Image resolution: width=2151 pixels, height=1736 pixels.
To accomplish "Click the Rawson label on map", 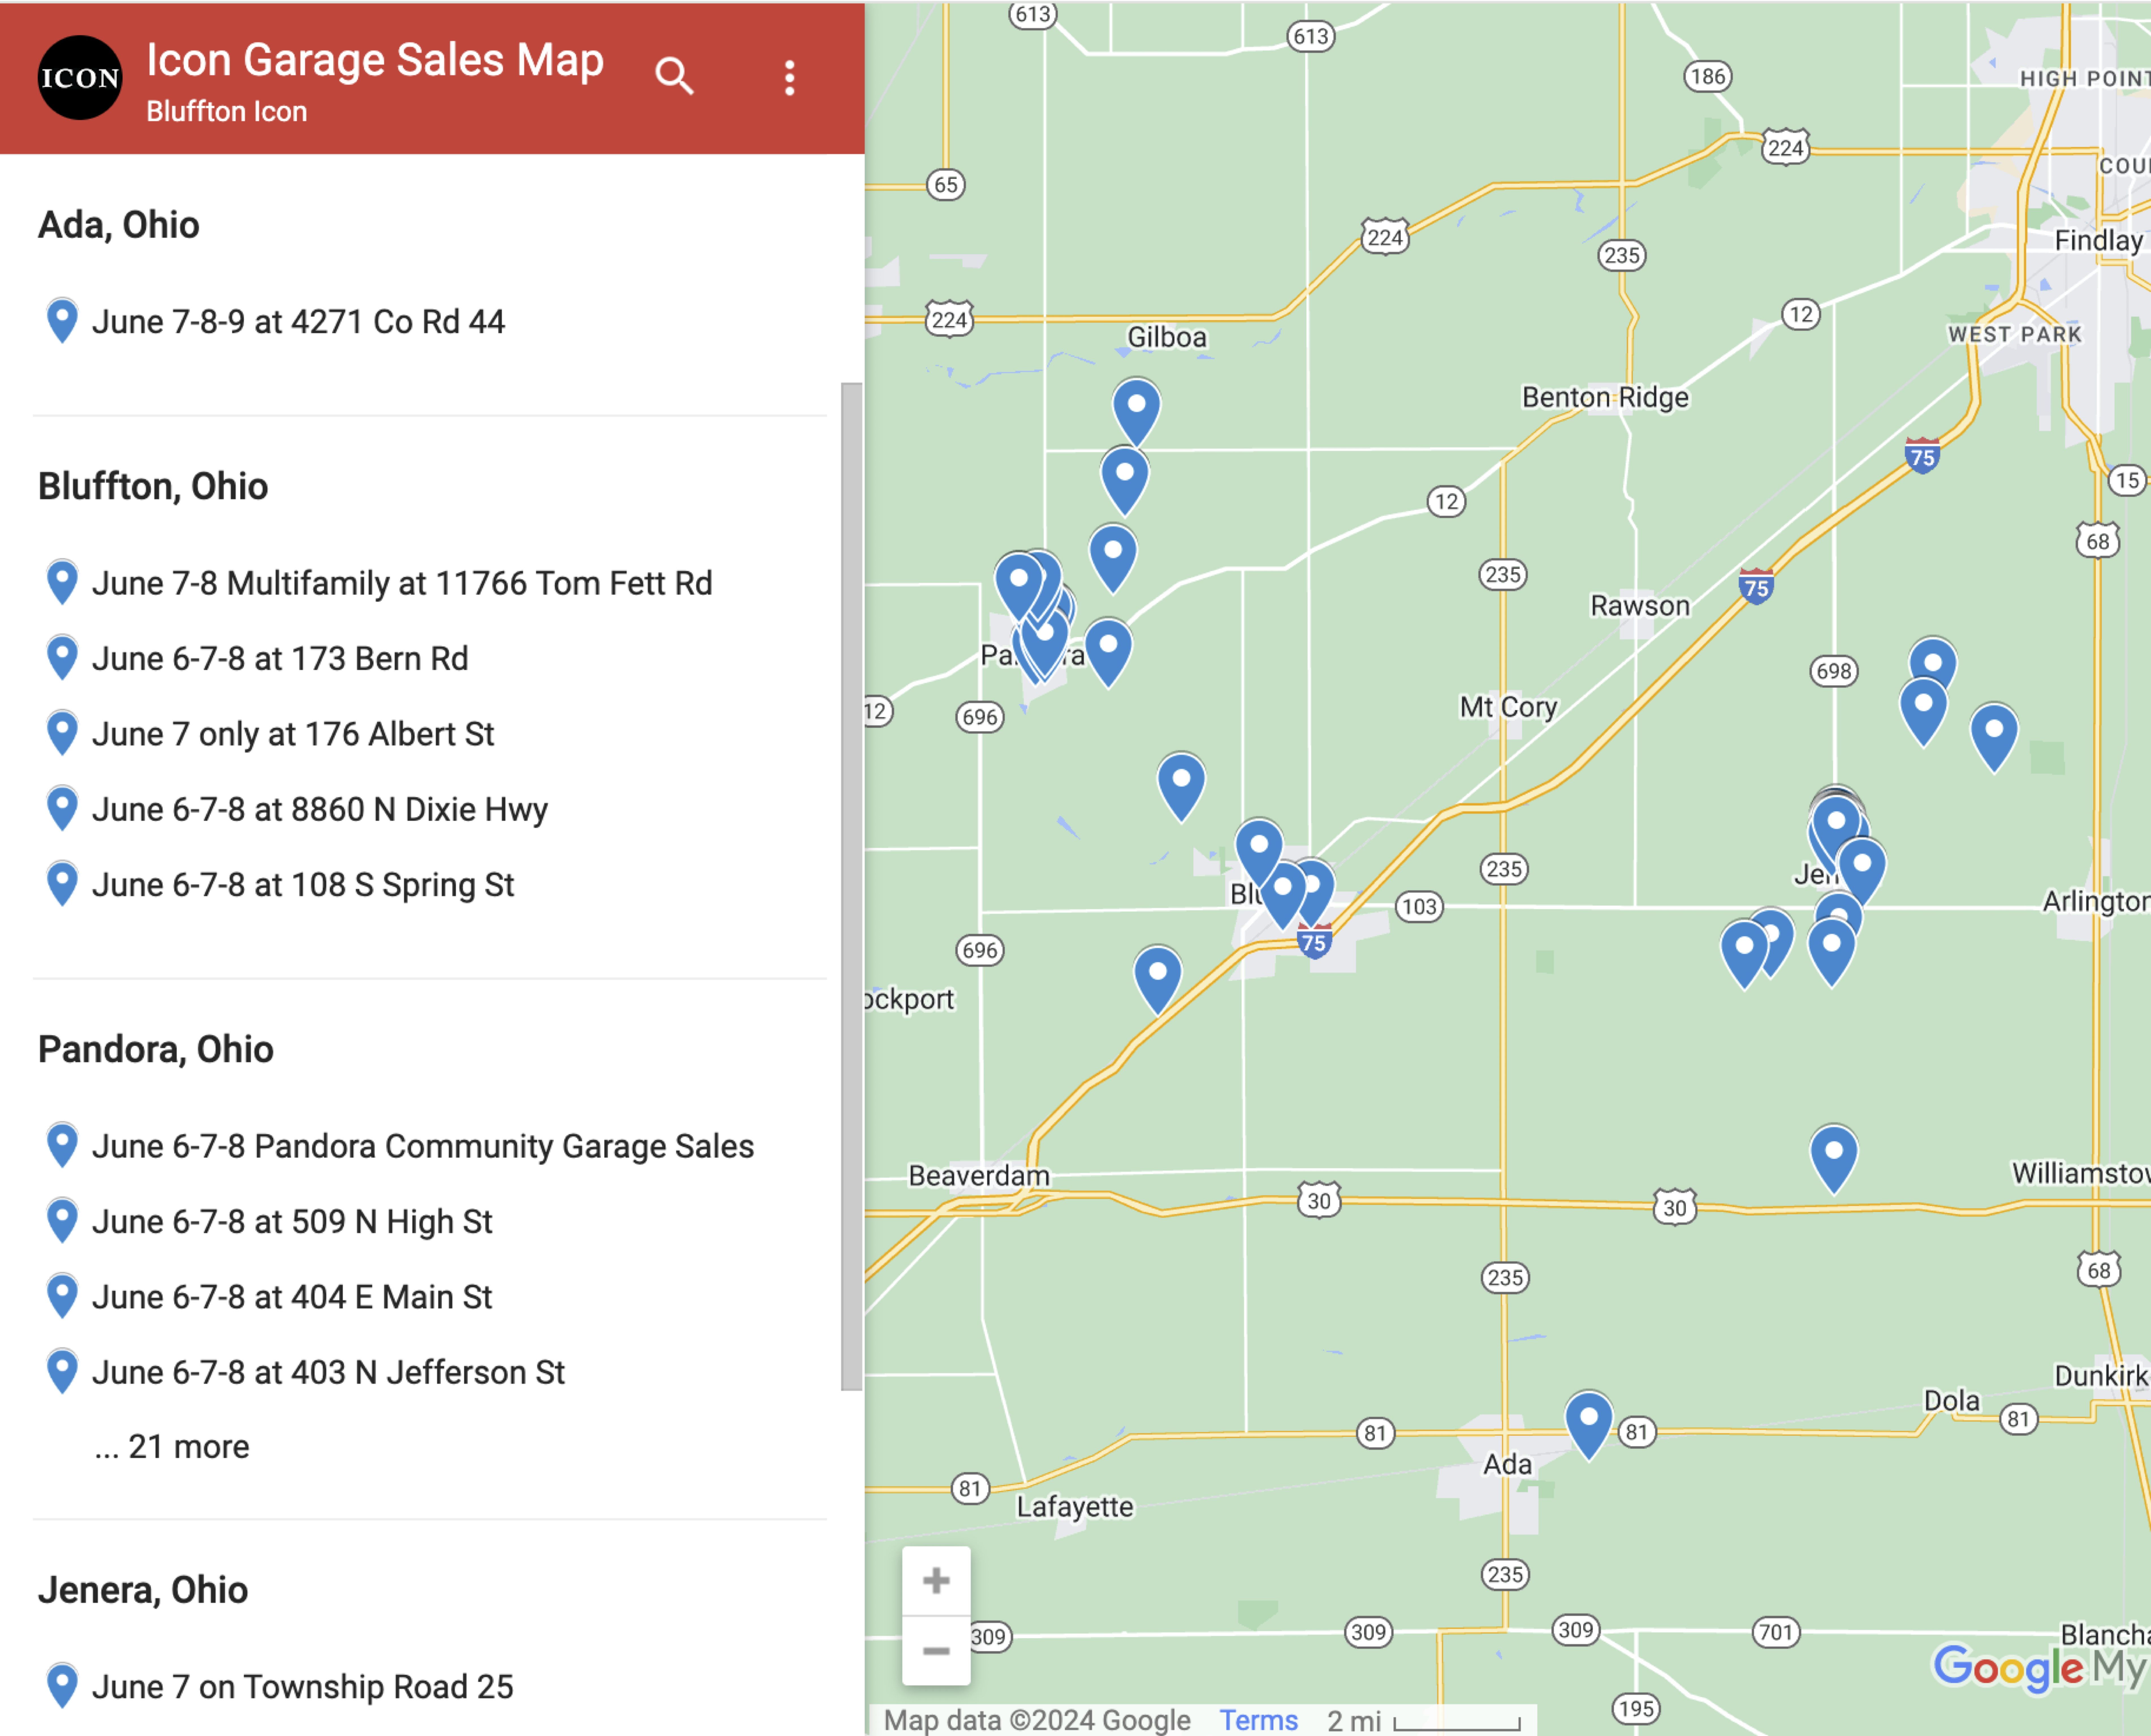I will (1640, 606).
